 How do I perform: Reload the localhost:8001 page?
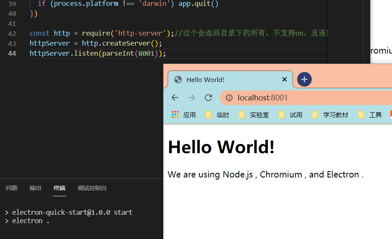pos(208,98)
